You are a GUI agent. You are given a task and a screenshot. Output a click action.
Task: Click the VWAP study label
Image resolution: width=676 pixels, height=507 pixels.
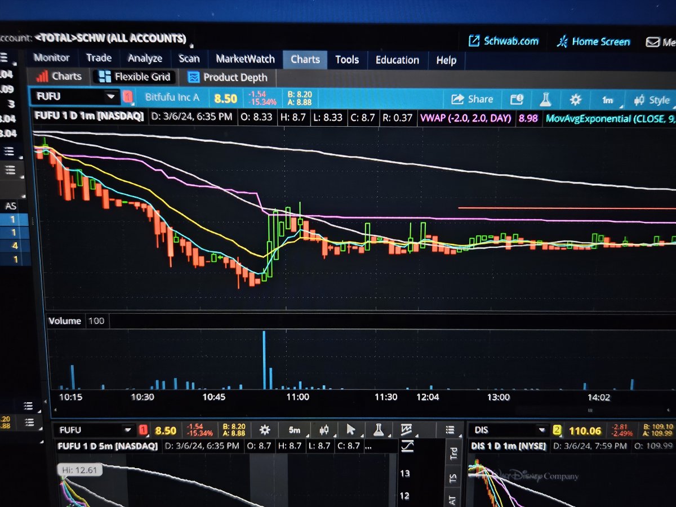[x=465, y=118]
